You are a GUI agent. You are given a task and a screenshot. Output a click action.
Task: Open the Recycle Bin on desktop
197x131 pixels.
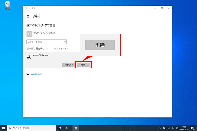click(7, 6)
